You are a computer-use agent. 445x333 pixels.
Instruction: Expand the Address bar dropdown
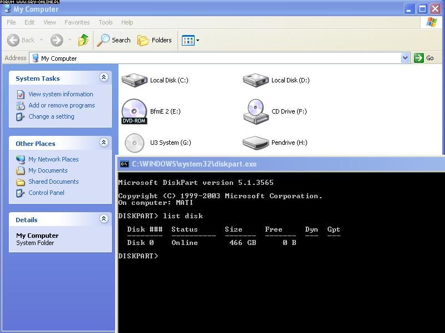(x=406, y=58)
